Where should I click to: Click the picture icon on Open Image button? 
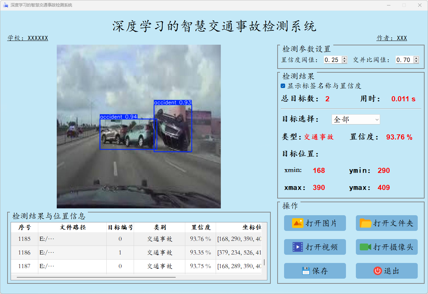297,223
